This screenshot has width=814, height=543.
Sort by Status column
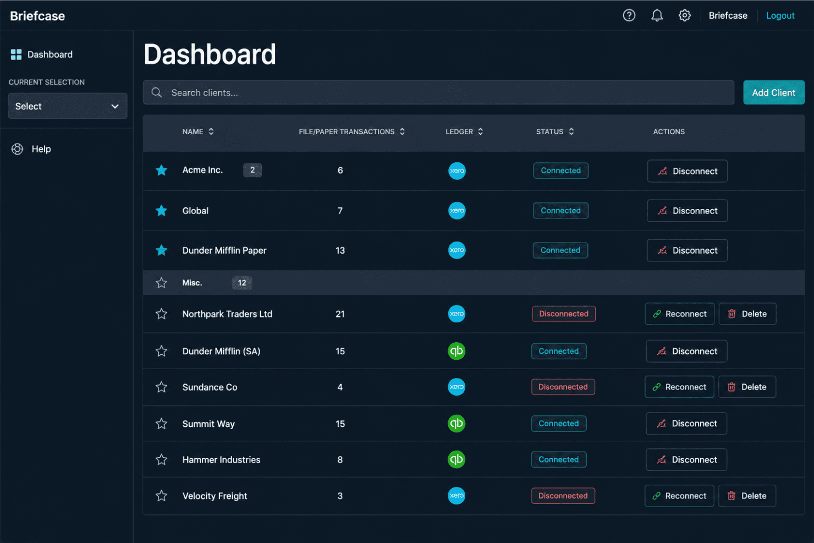(555, 131)
